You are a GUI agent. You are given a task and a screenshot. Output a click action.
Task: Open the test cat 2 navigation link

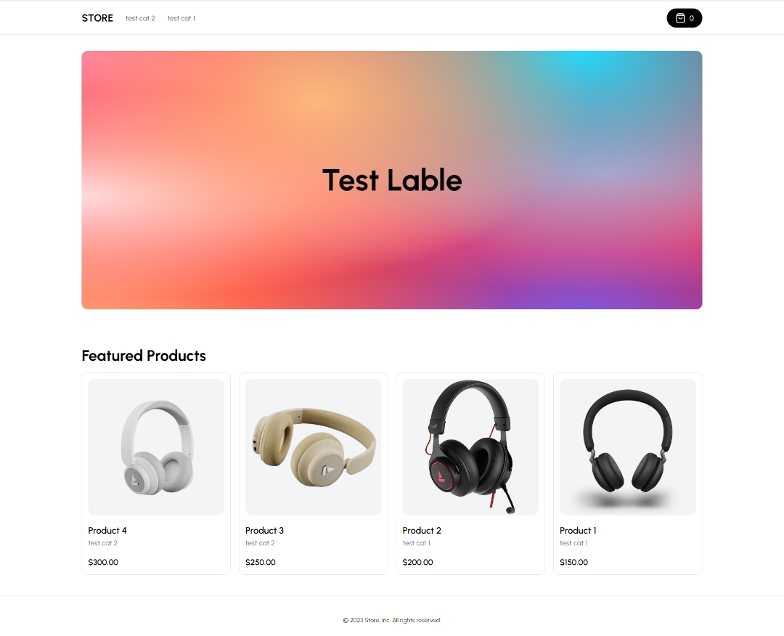click(x=140, y=18)
